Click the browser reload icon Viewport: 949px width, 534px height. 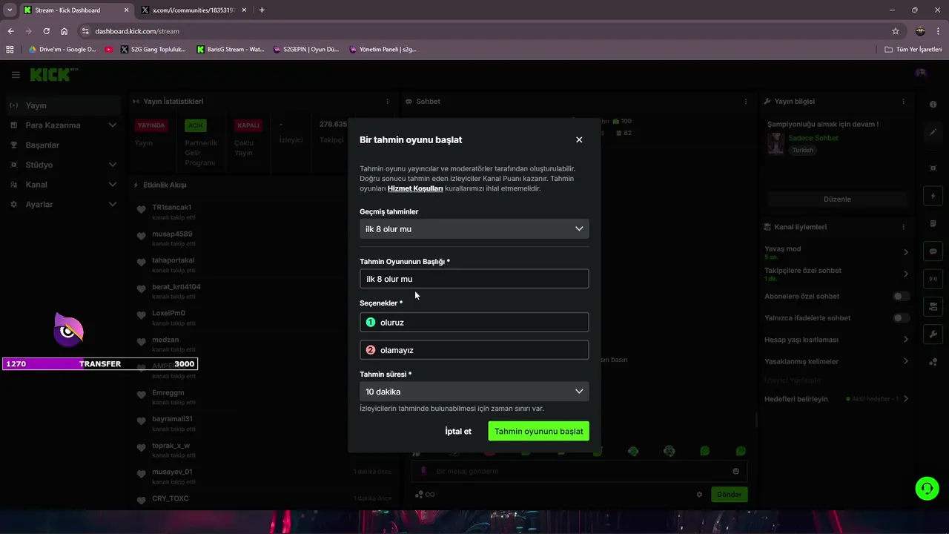click(x=46, y=31)
